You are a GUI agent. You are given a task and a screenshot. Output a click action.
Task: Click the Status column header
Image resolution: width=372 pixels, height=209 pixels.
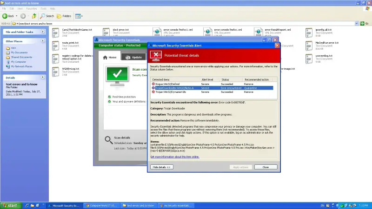click(x=231, y=79)
